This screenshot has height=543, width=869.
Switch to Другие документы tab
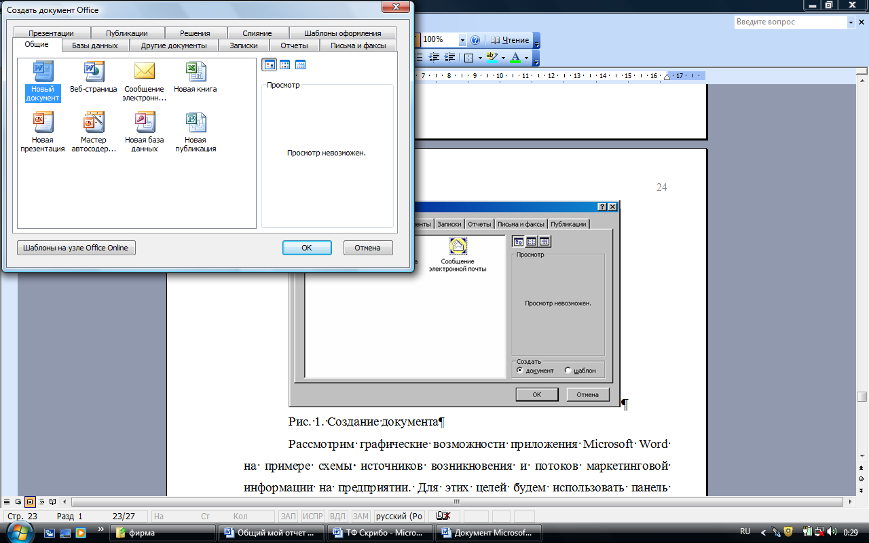pos(174,45)
